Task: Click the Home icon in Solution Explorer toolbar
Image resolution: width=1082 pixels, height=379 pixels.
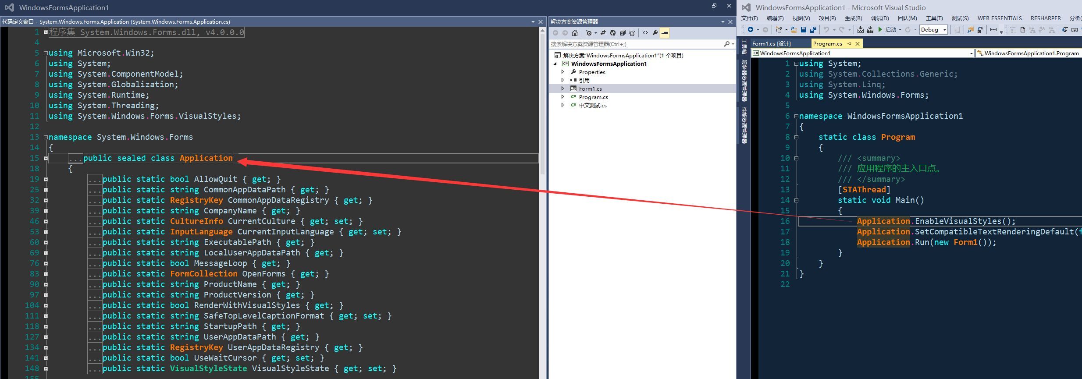Action: [x=575, y=33]
